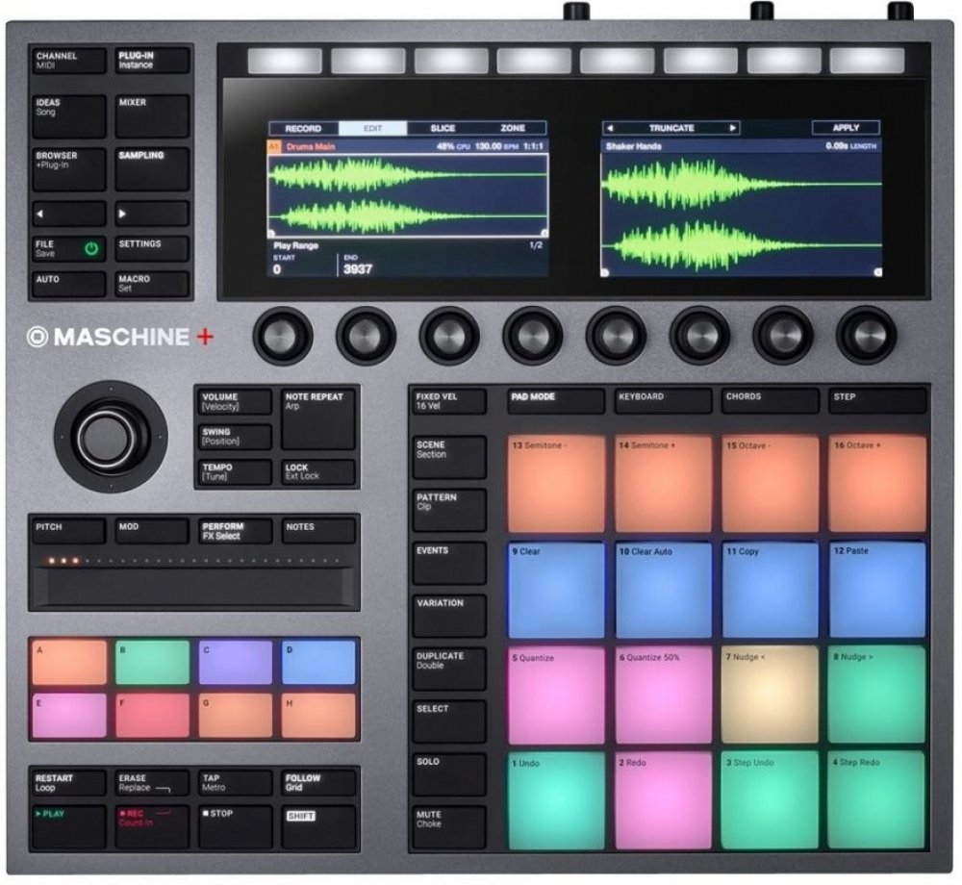Toggle the SHIFT button
This screenshot has height=885, width=962.
[x=318, y=827]
